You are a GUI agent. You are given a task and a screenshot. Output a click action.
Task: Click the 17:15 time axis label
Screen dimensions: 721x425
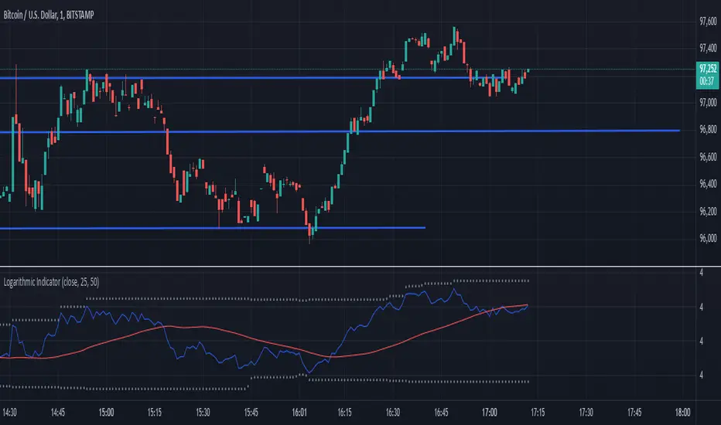538,412
